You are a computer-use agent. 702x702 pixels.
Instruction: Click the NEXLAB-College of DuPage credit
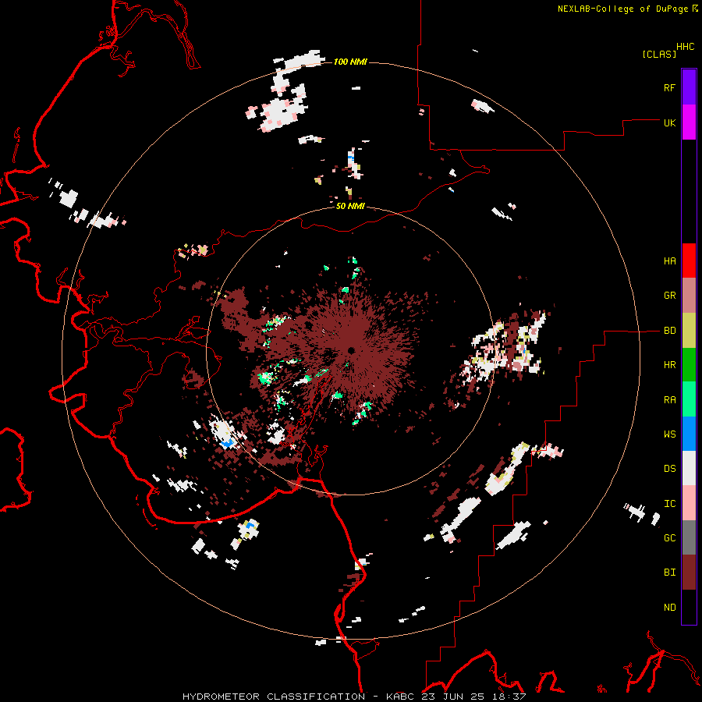pos(622,9)
